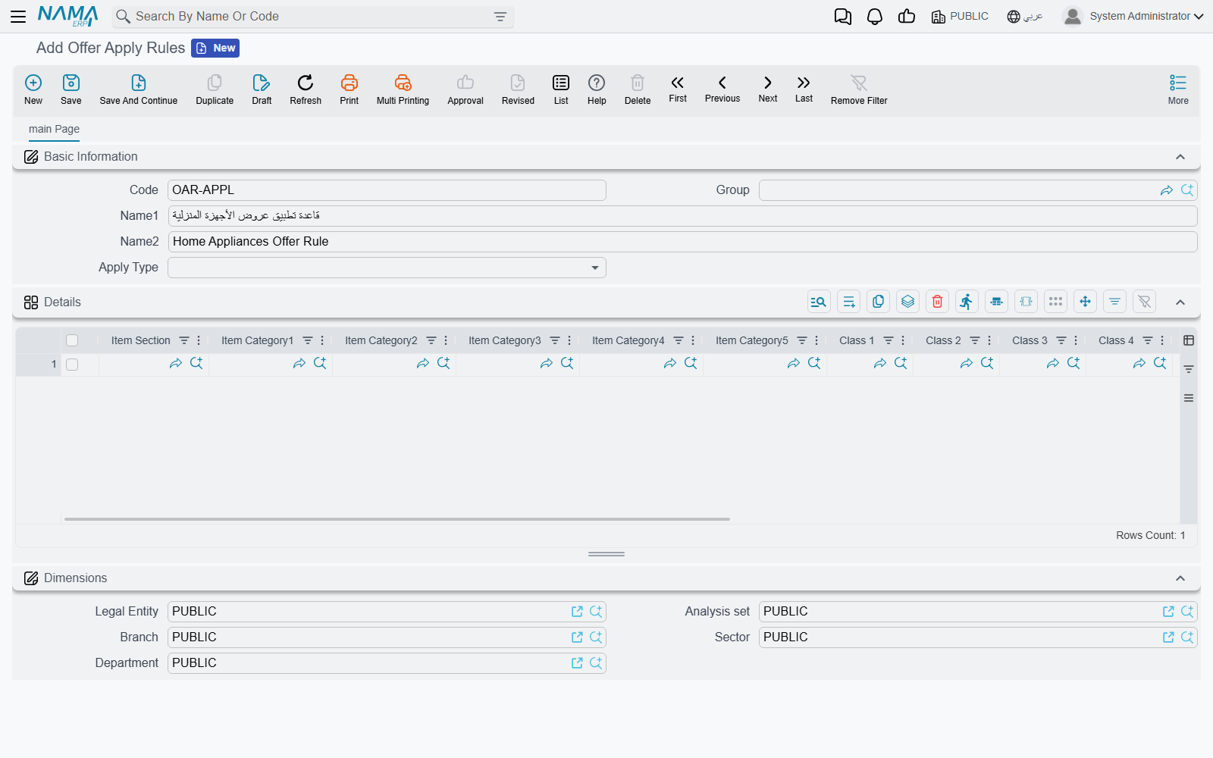The height and width of the screenshot is (758, 1213).
Task: Toggle the select-all checkbox in grid header
Action: point(72,340)
